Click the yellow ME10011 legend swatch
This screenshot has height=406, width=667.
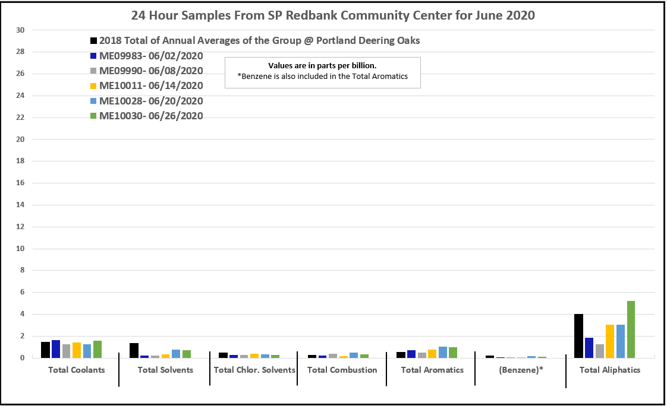coord(93,86)
